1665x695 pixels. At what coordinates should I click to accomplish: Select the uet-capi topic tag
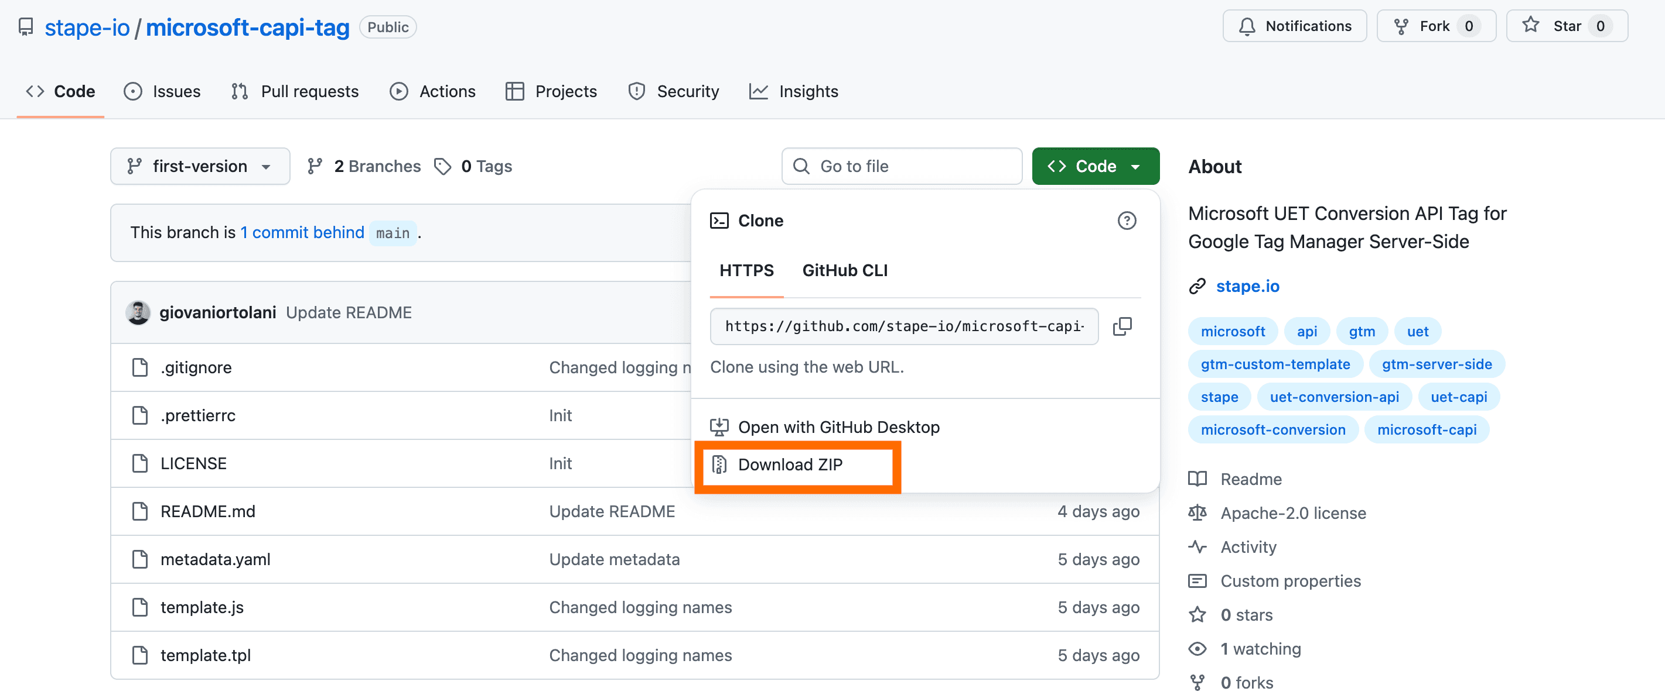pos(1458,397)
